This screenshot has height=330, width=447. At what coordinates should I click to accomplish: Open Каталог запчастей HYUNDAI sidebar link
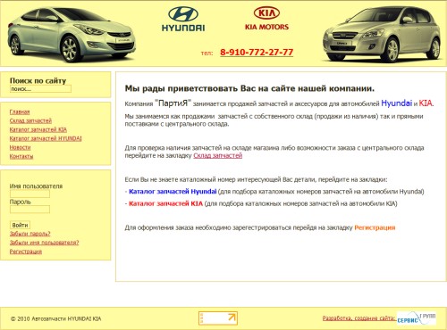point(46,138)
